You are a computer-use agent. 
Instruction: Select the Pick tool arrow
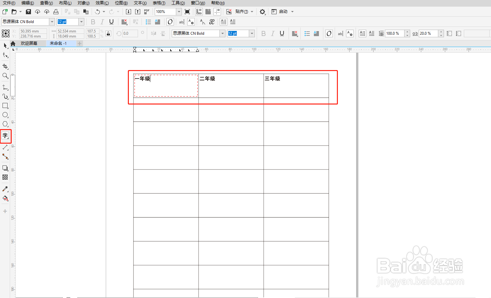[x=5, y=46]
